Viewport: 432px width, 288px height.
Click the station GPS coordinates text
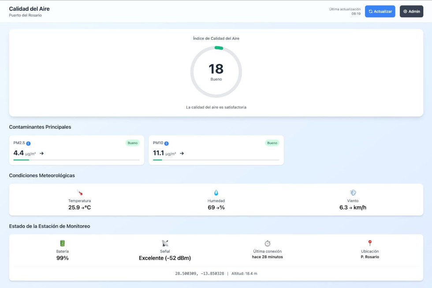click(x=199, y=273)
